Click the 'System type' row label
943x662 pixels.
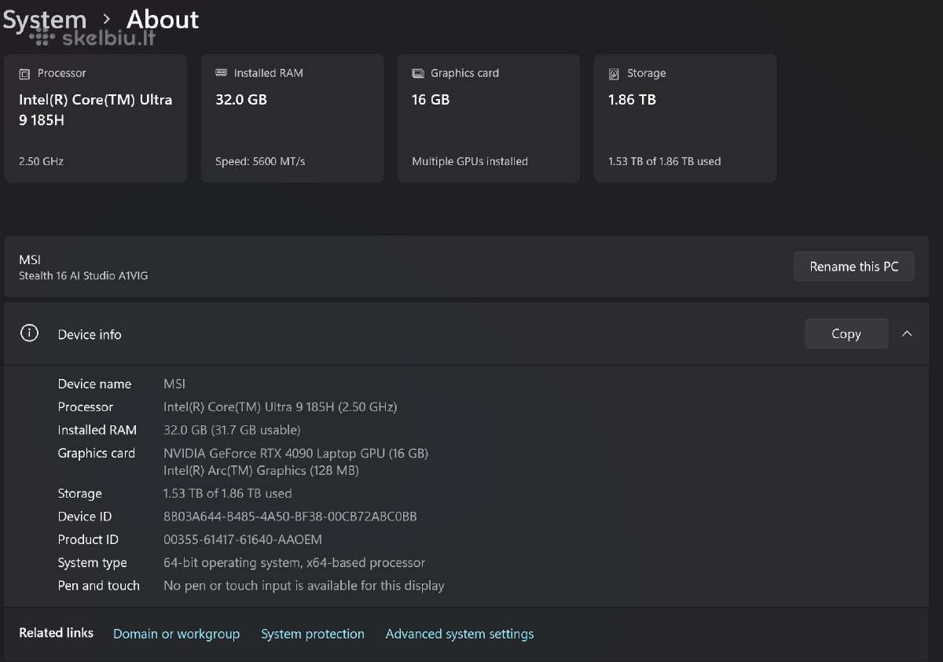[x=93, y=563]
